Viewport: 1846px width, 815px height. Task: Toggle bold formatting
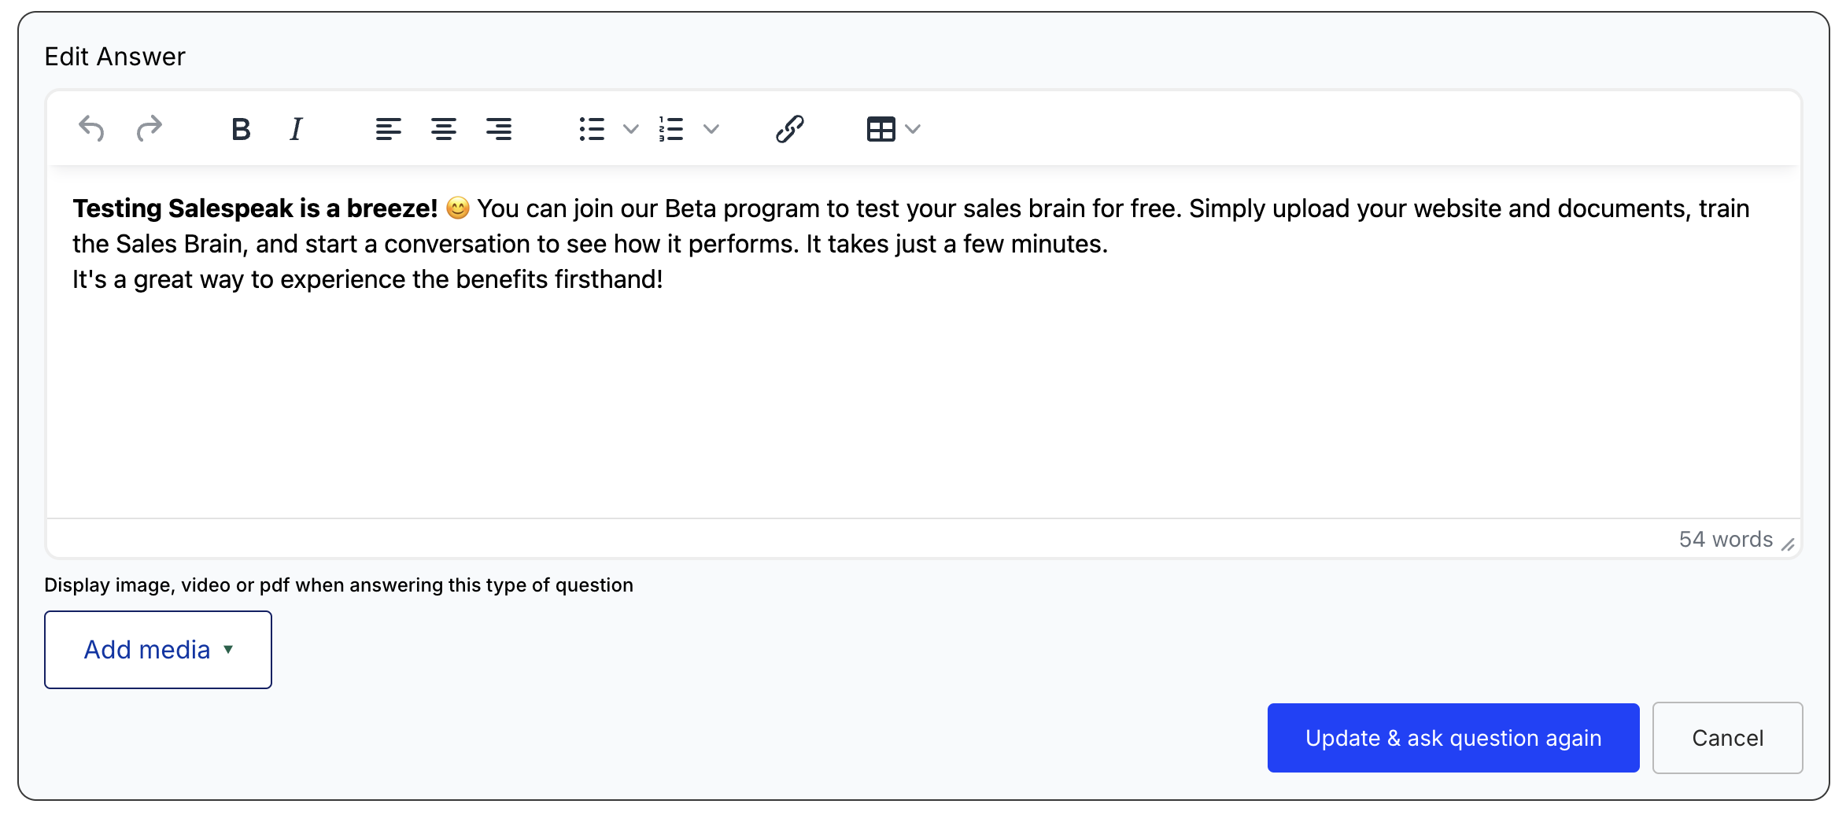241,128
